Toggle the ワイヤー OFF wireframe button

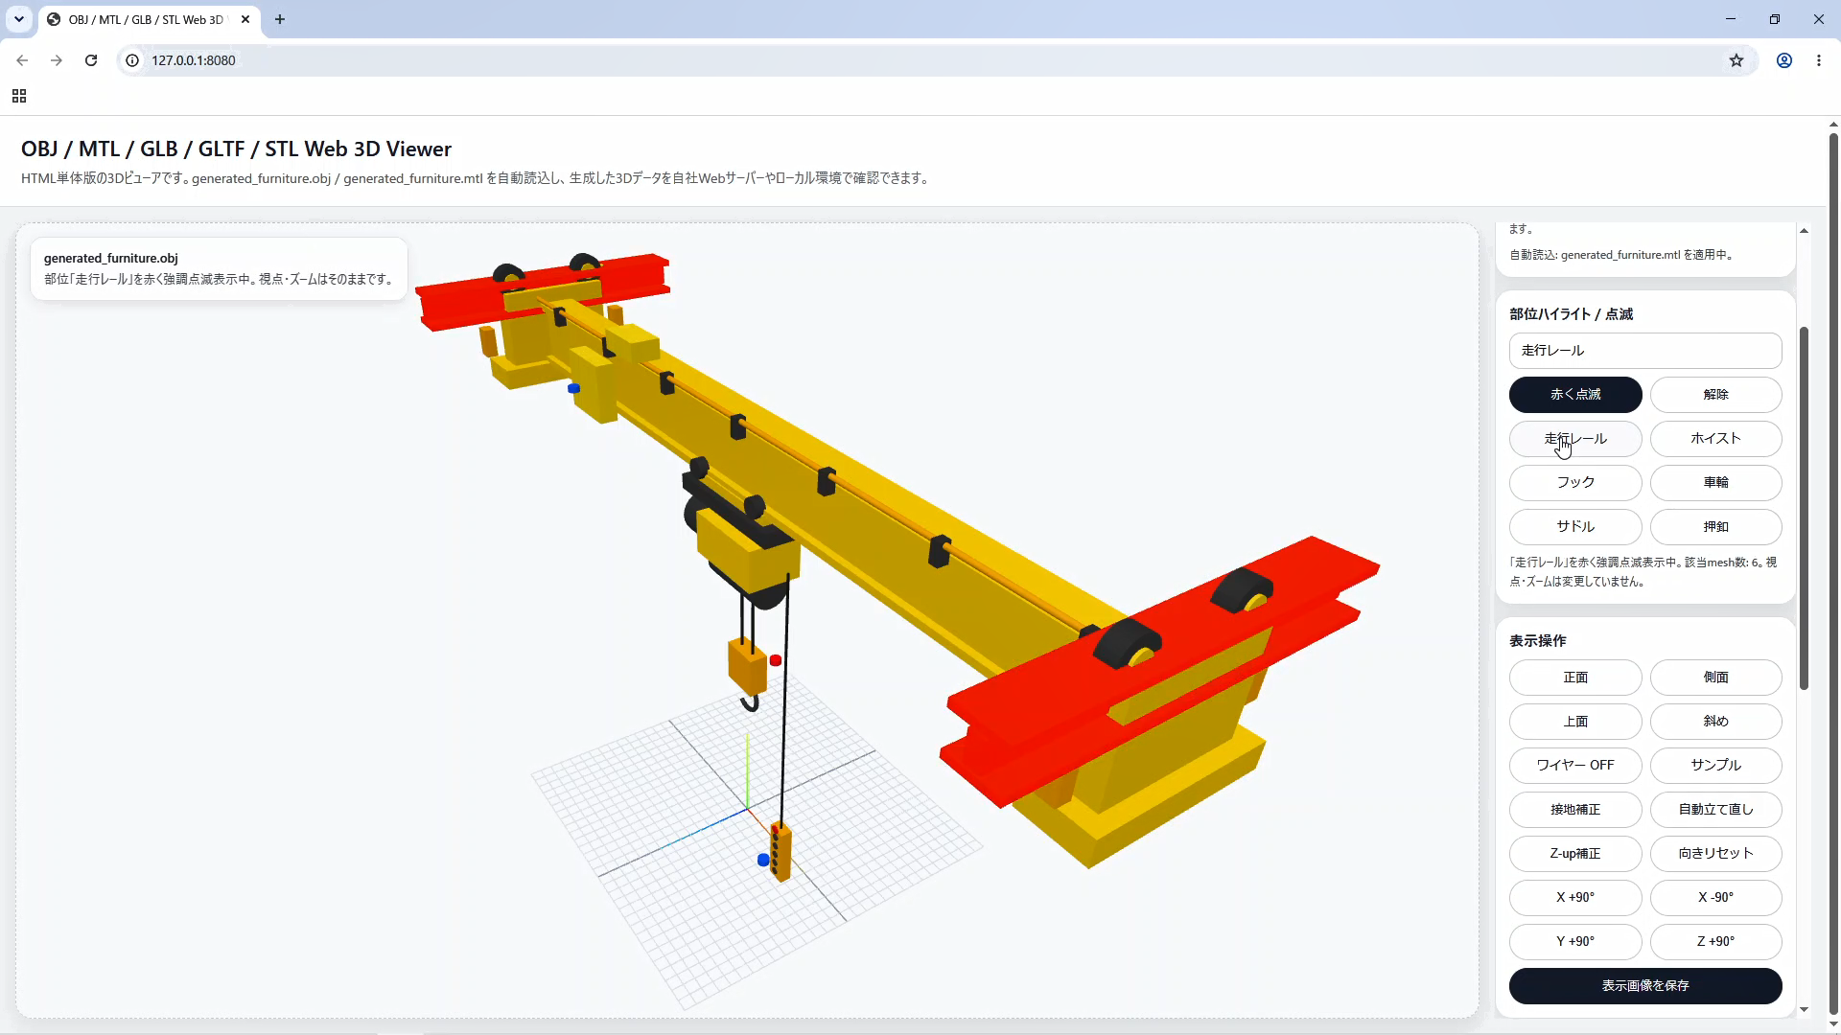click(1575, 765)
